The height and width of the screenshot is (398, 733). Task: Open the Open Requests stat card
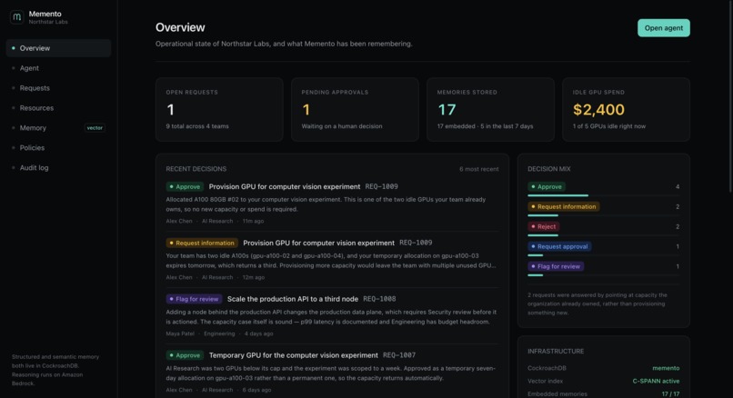219,109
